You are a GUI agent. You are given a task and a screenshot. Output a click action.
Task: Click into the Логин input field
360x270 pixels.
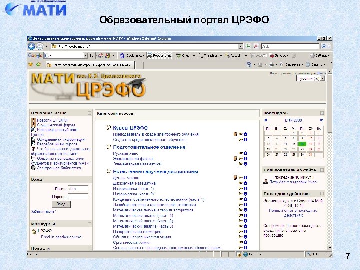(x=78, y=188)
